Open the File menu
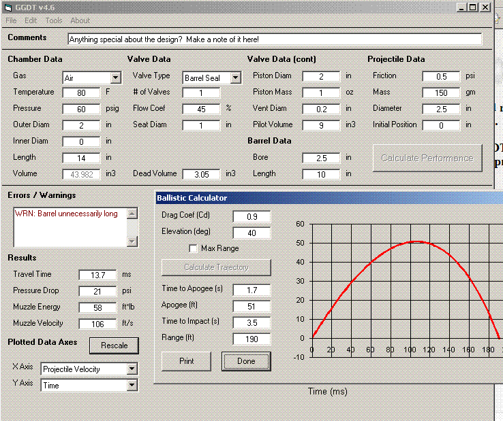This screenshot has width=503, height=421. coord(12,20)
